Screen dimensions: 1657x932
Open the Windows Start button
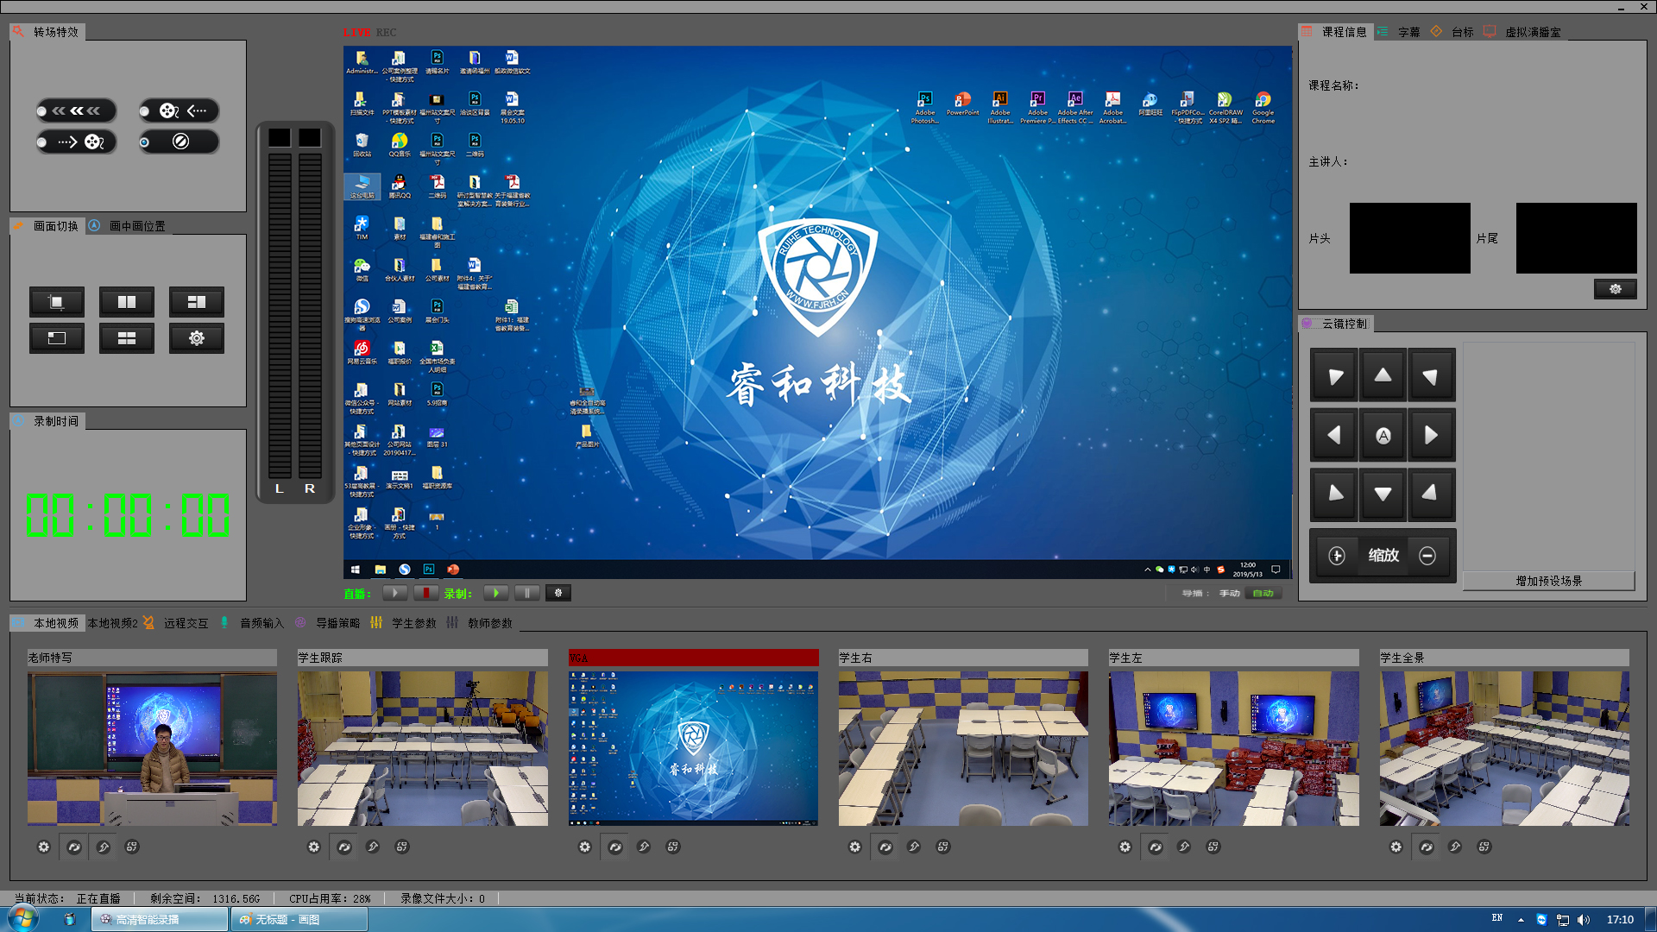22,918
